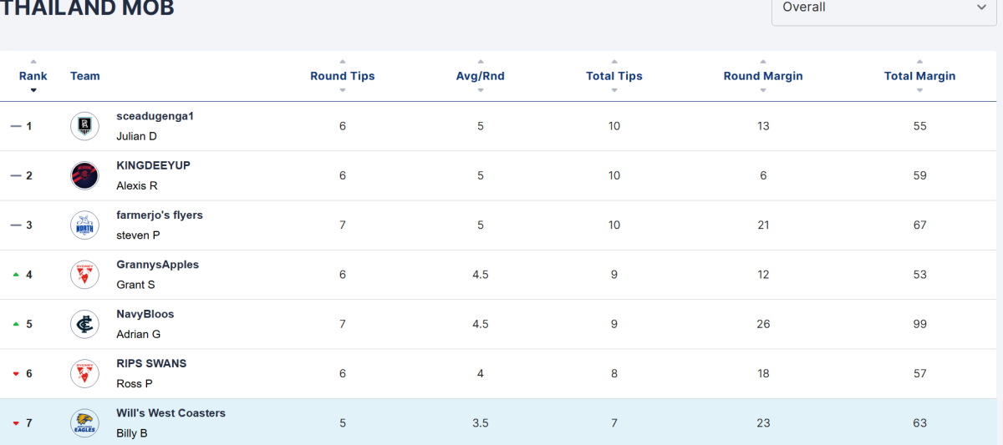The height and width of the screenshot is (445, 1003).
Task: Click West Coast Eagles logo, Will's West Coasters
Action: 84,422
